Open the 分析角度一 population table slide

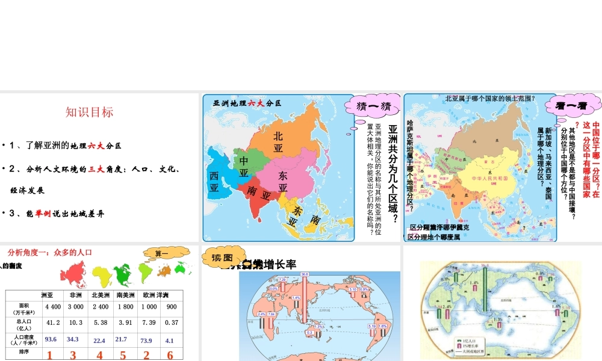point(99,303)
